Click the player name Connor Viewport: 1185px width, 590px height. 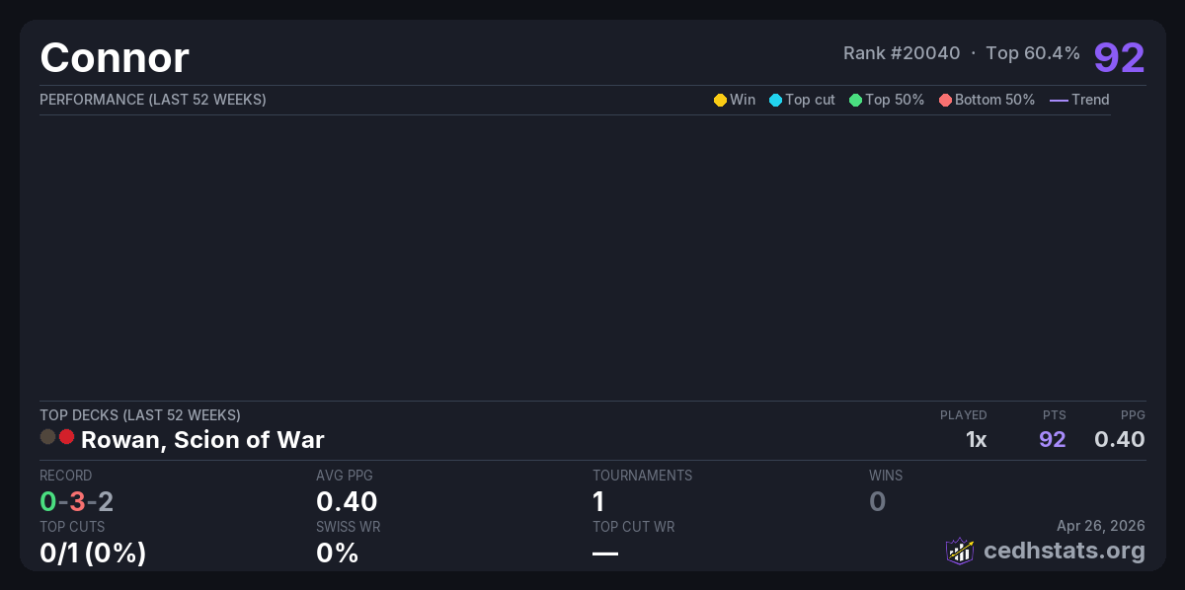[115, 58]
